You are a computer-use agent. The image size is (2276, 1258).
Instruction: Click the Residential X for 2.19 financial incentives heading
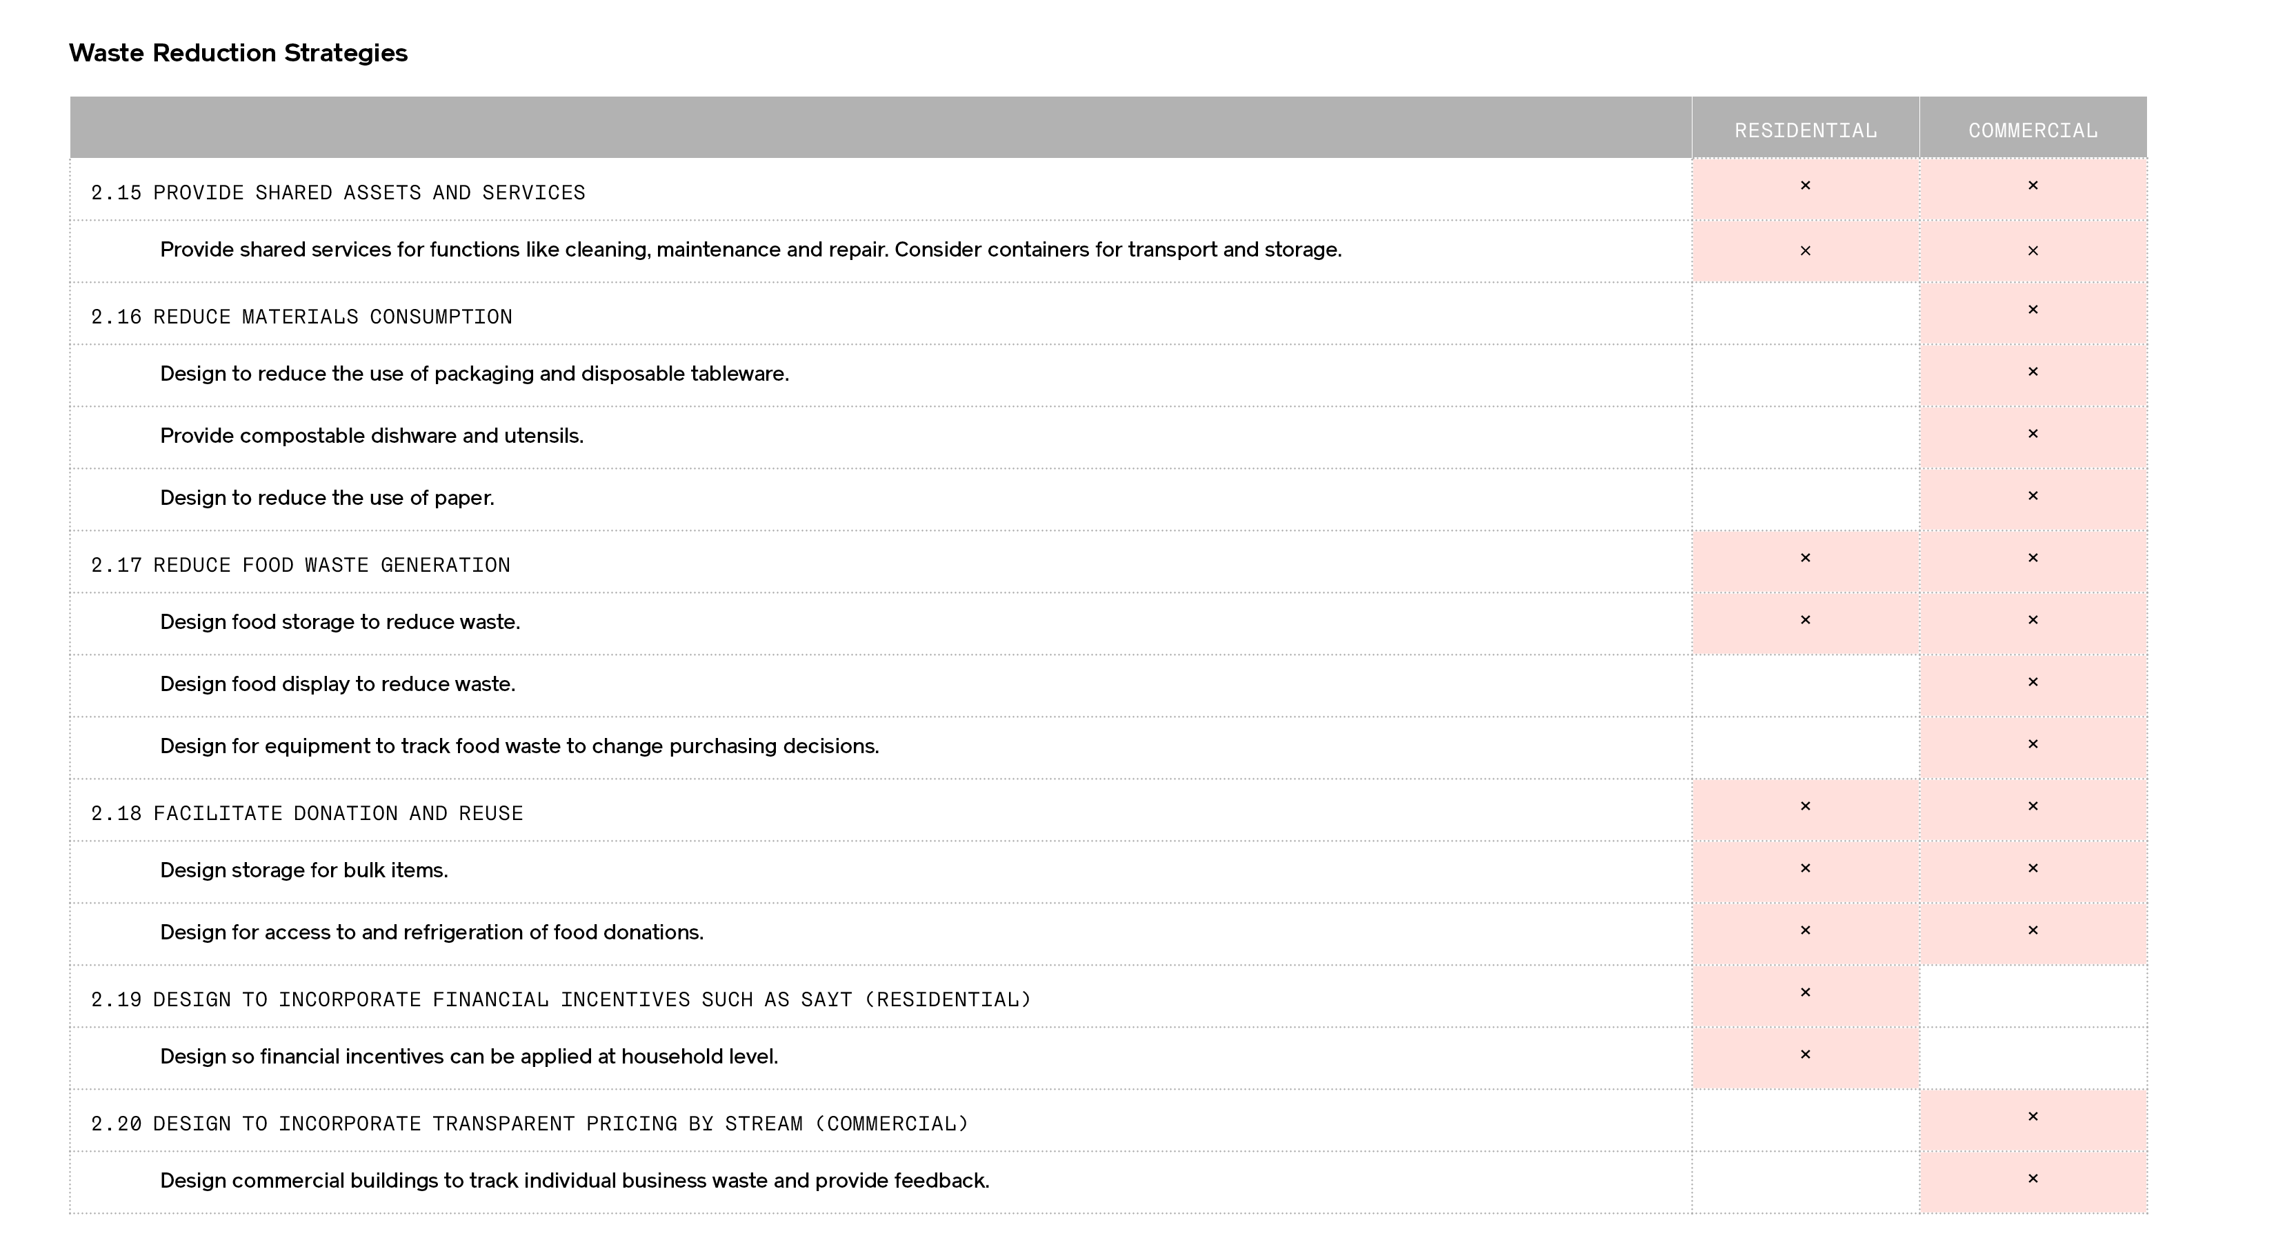pos(1805,993)
